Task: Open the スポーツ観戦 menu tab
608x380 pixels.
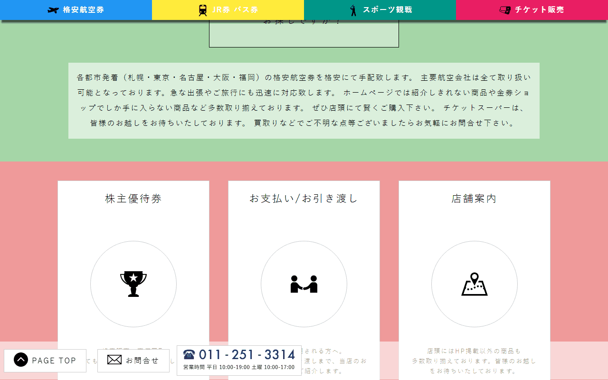Action: coord(380,10)
